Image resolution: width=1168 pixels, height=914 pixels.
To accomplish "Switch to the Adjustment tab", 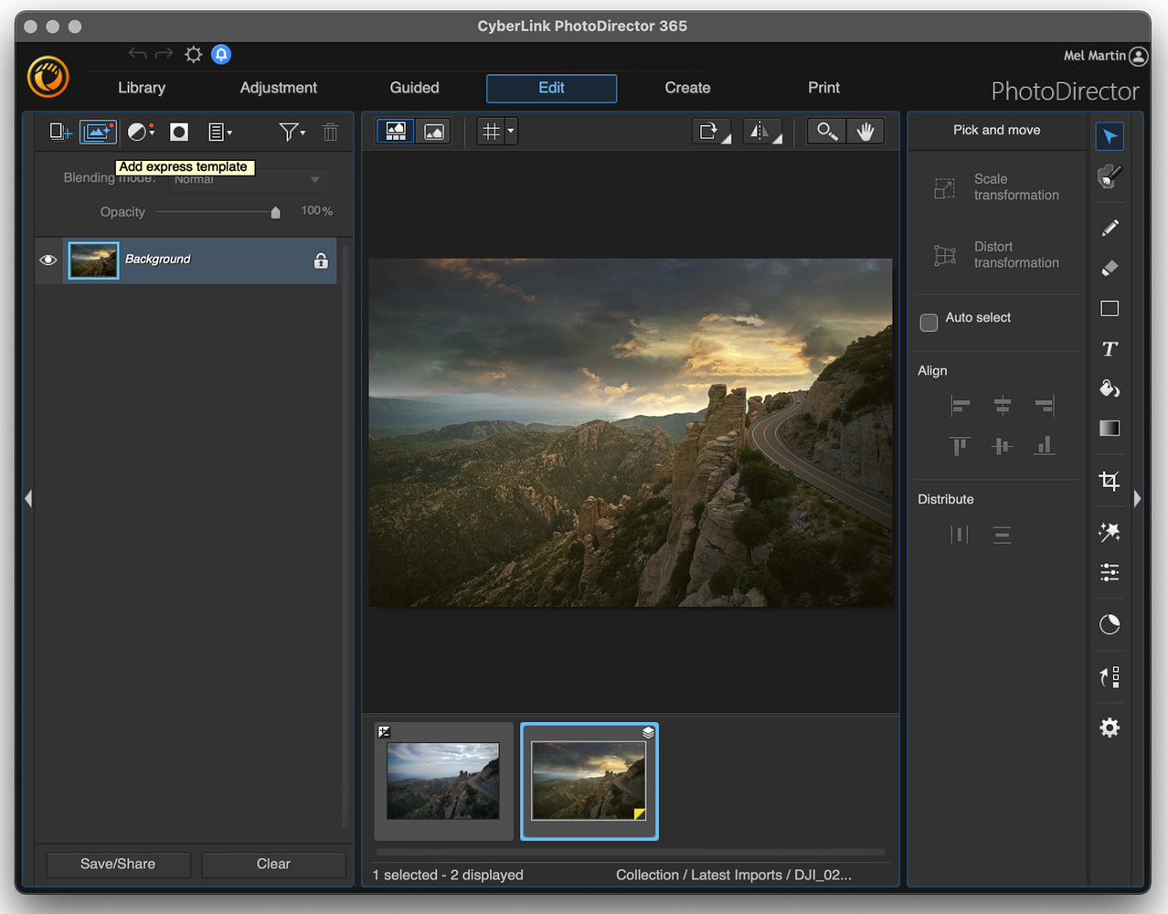I will pos(279,88).
